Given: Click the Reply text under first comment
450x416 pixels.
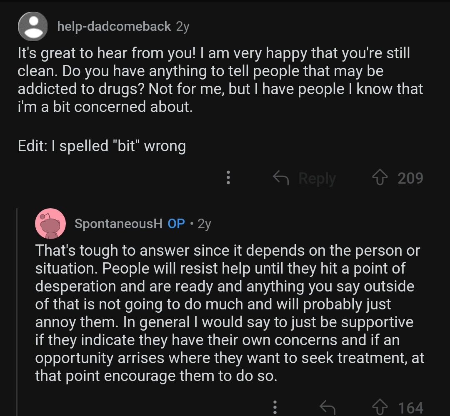Looking at the screenshot, I should point(317,178).
